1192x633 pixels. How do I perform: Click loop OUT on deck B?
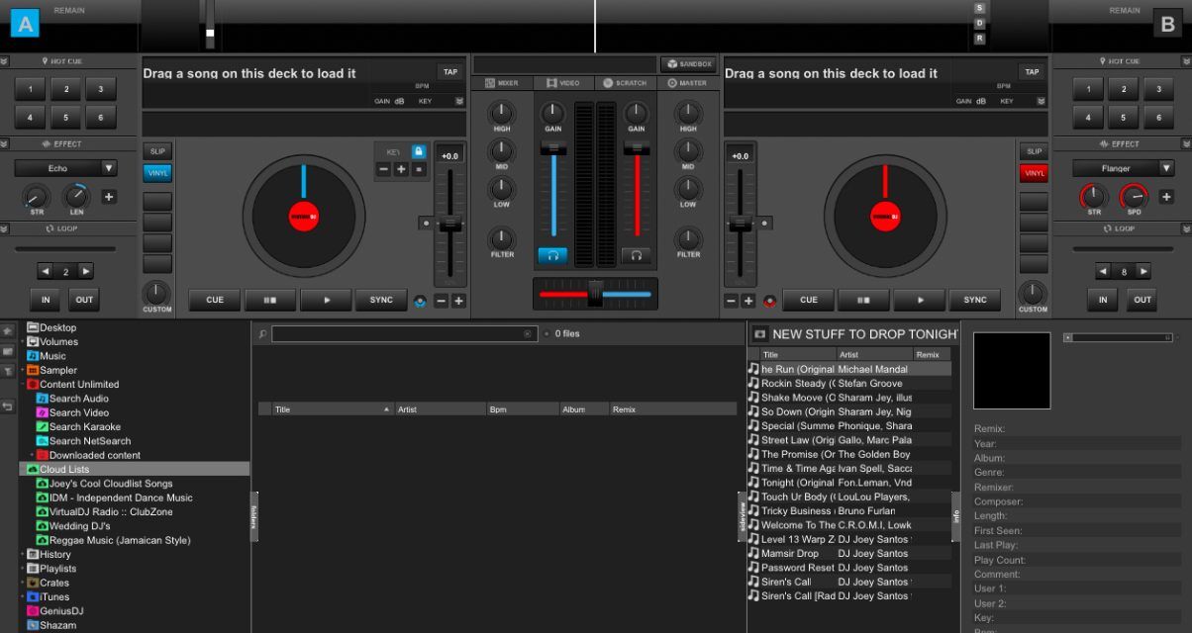pos(1142,300)
